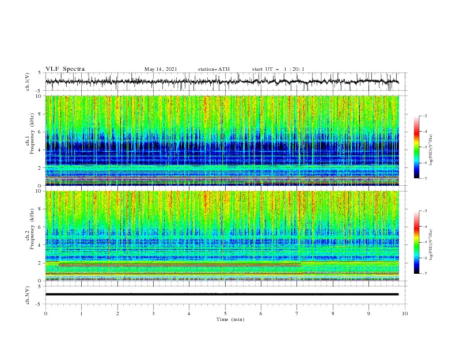Screen dimensions: 456x352
Task: Click the "-7" tick on ch.1 colorbar
Action: 424,178
